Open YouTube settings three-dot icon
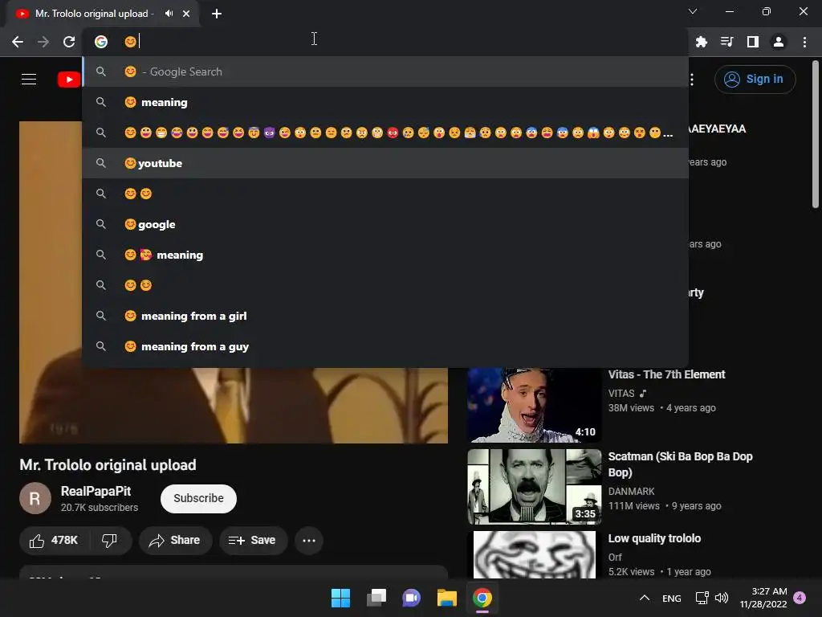Screen dimensions: 822x617 [x=692, y=80]
